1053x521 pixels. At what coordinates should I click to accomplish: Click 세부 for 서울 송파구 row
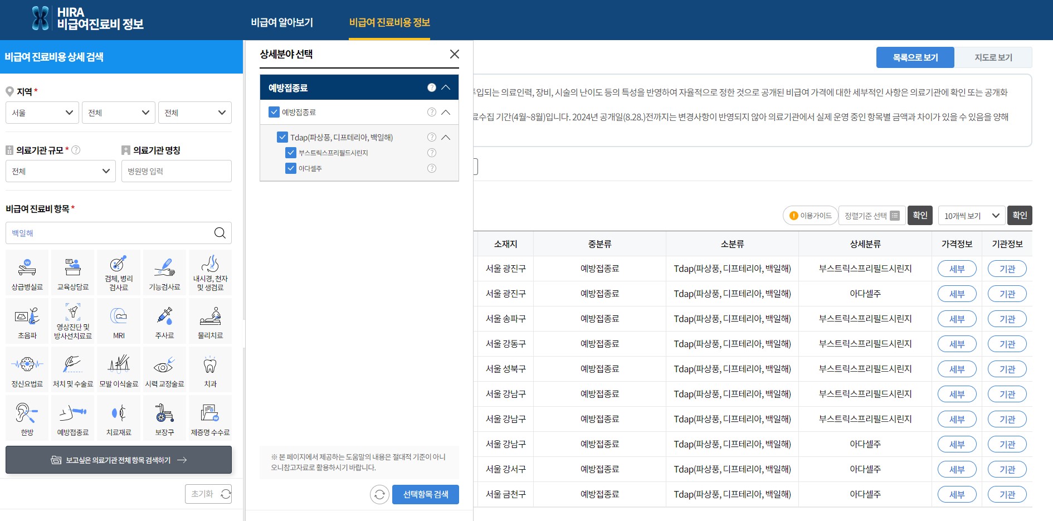957,319
